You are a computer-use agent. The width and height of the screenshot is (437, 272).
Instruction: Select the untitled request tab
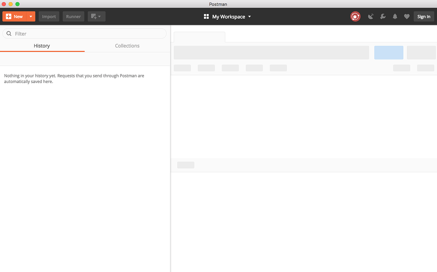pos(199,37)
